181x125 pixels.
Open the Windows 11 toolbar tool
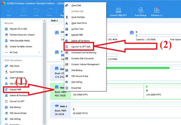157,12
